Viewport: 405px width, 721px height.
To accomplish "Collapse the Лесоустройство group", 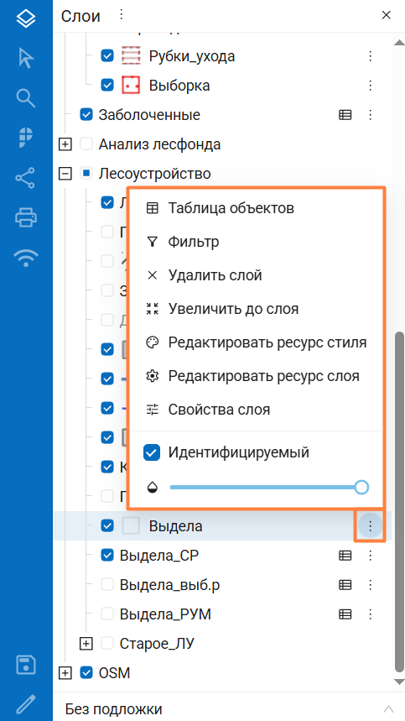I will tap(65, 174).
